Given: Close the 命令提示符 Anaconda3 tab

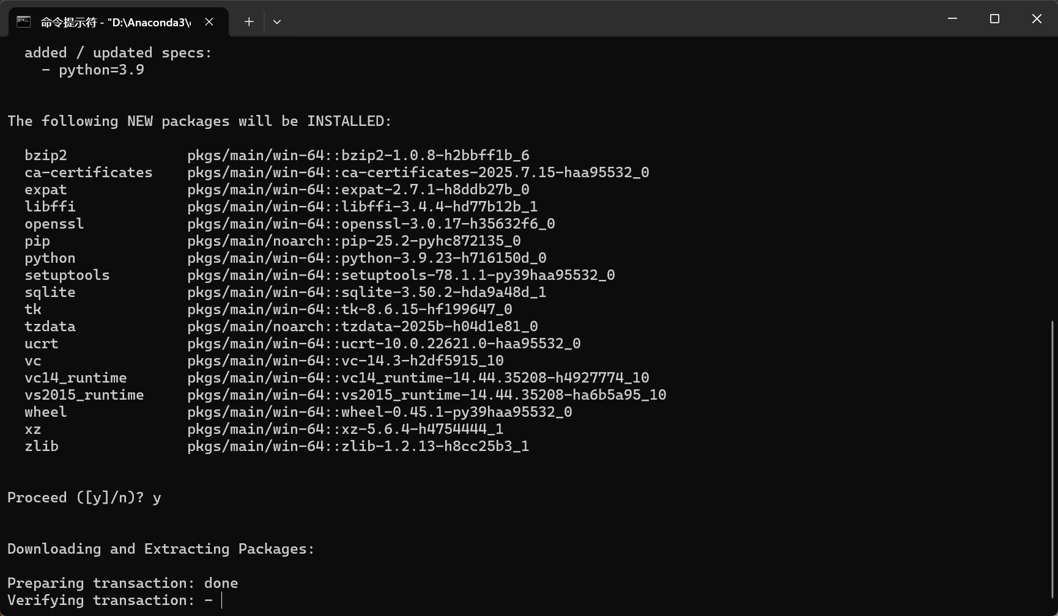Looking at the screenshot, I should click(x=209, y=22).
